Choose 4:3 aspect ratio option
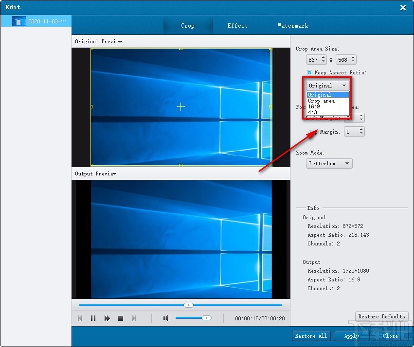This screenshot has width=414, height=347. (x=328, y=112)
